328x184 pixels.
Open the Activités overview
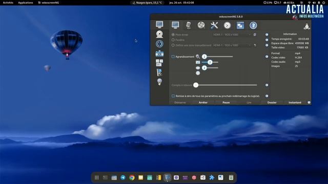(8, 3)
